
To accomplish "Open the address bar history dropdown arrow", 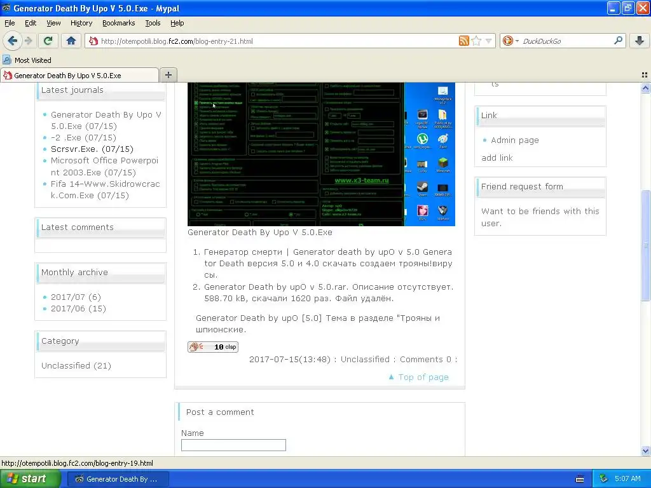I will pos(489,41).
